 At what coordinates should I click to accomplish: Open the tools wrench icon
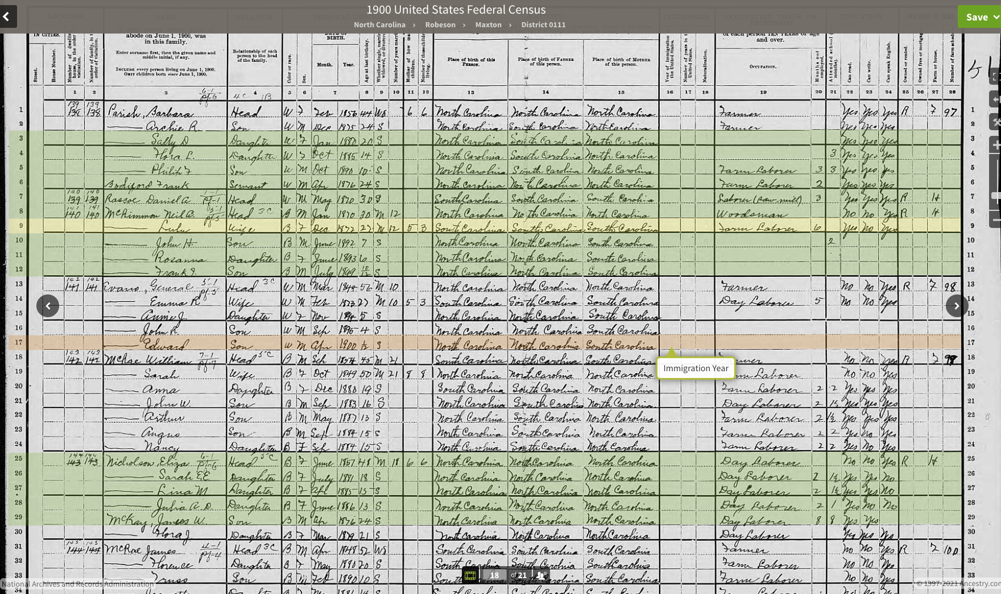(x=996, y=122)
